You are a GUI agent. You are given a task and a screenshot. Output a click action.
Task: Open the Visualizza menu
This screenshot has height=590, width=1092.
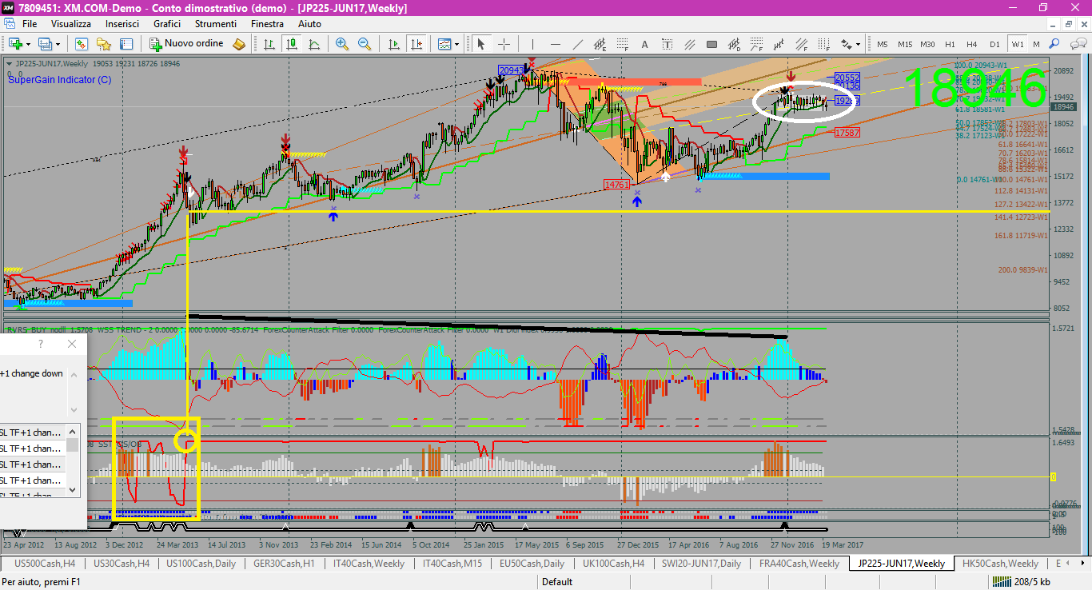tap(72, 24)
